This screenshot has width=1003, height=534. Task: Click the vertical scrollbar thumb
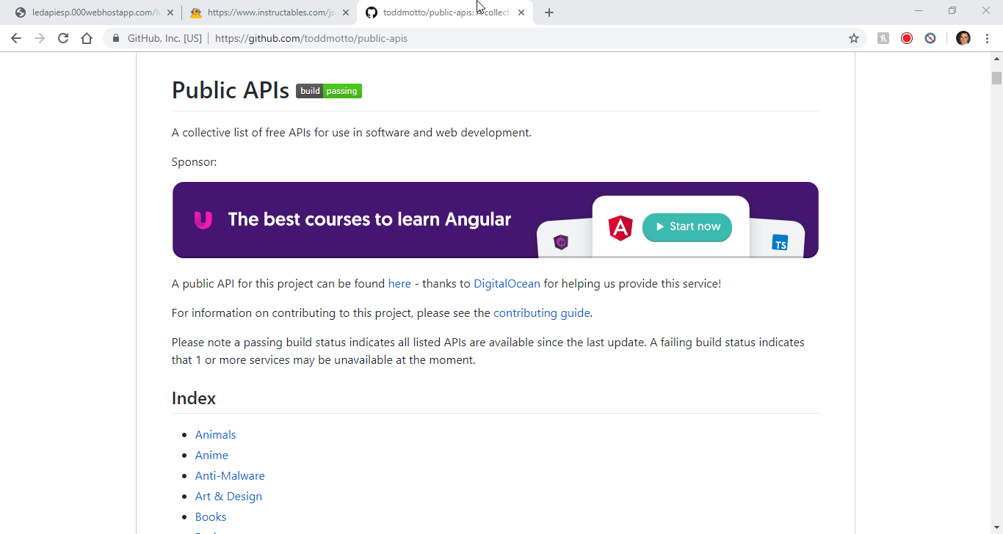[x=996, y=78]
